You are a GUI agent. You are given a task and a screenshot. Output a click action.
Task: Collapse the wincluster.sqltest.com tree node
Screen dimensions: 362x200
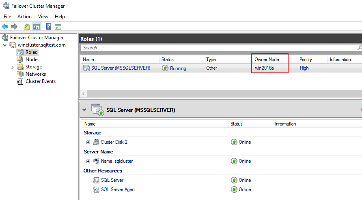(x=4, y=45)
